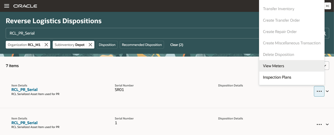334x135 pixels.
Task: Click the Reverse Logistics Dispositions heading
Action: click(x=54, y=21)
